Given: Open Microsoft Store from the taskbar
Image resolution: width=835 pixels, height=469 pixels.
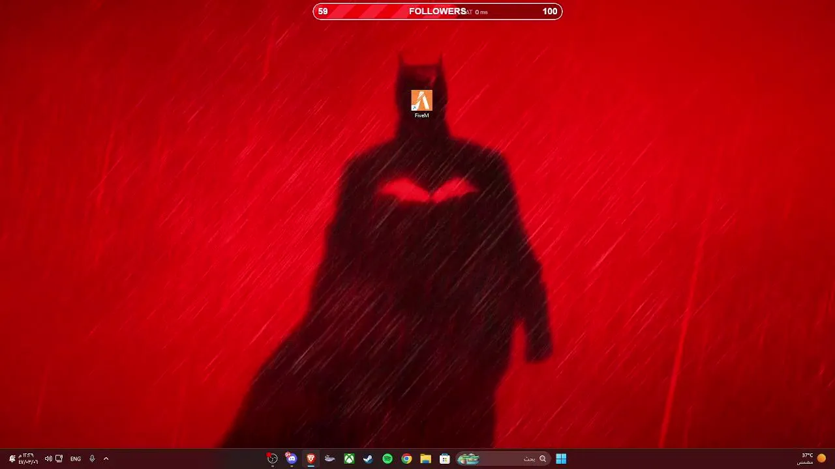Looking at the screenshot, I should point(445,459).
